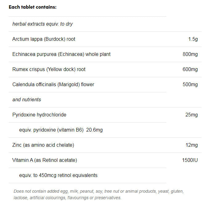
Task: Click the equiv. pyridoxine vitamin B6 line
Action: pos(61,130)
